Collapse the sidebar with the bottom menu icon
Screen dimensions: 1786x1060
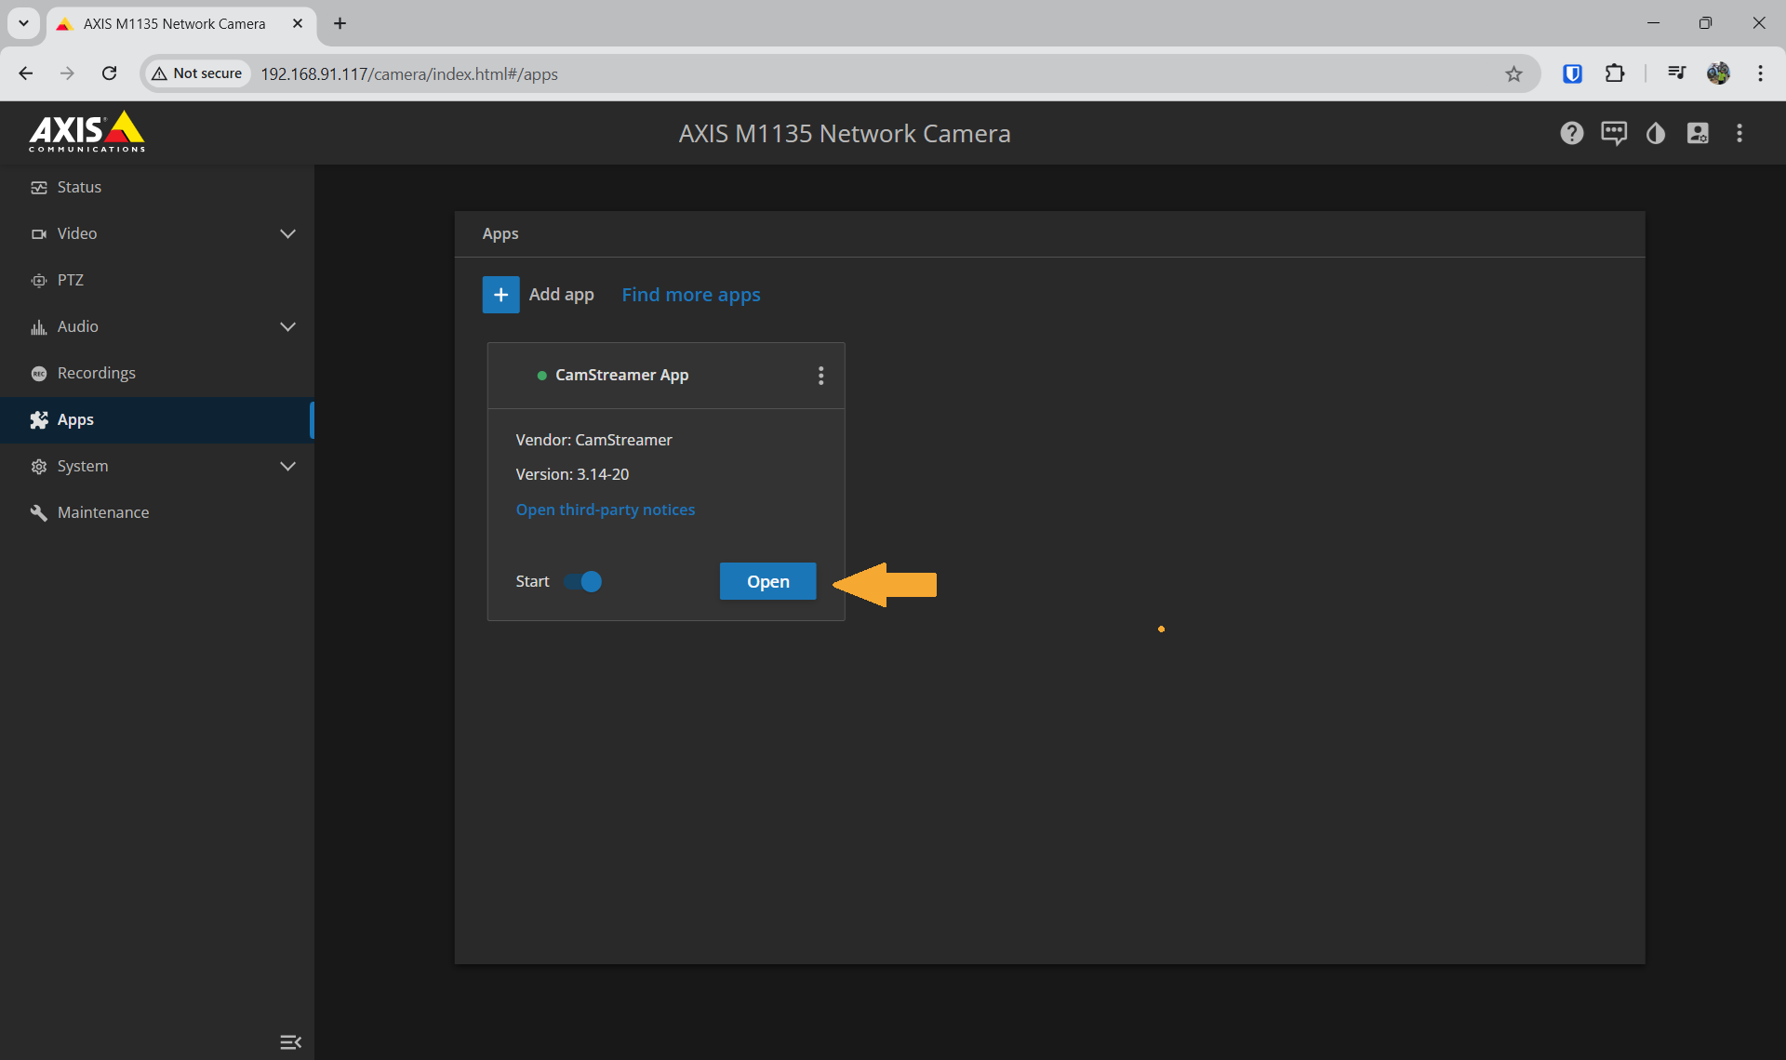pyautogui.click(x=290, y=1041)
